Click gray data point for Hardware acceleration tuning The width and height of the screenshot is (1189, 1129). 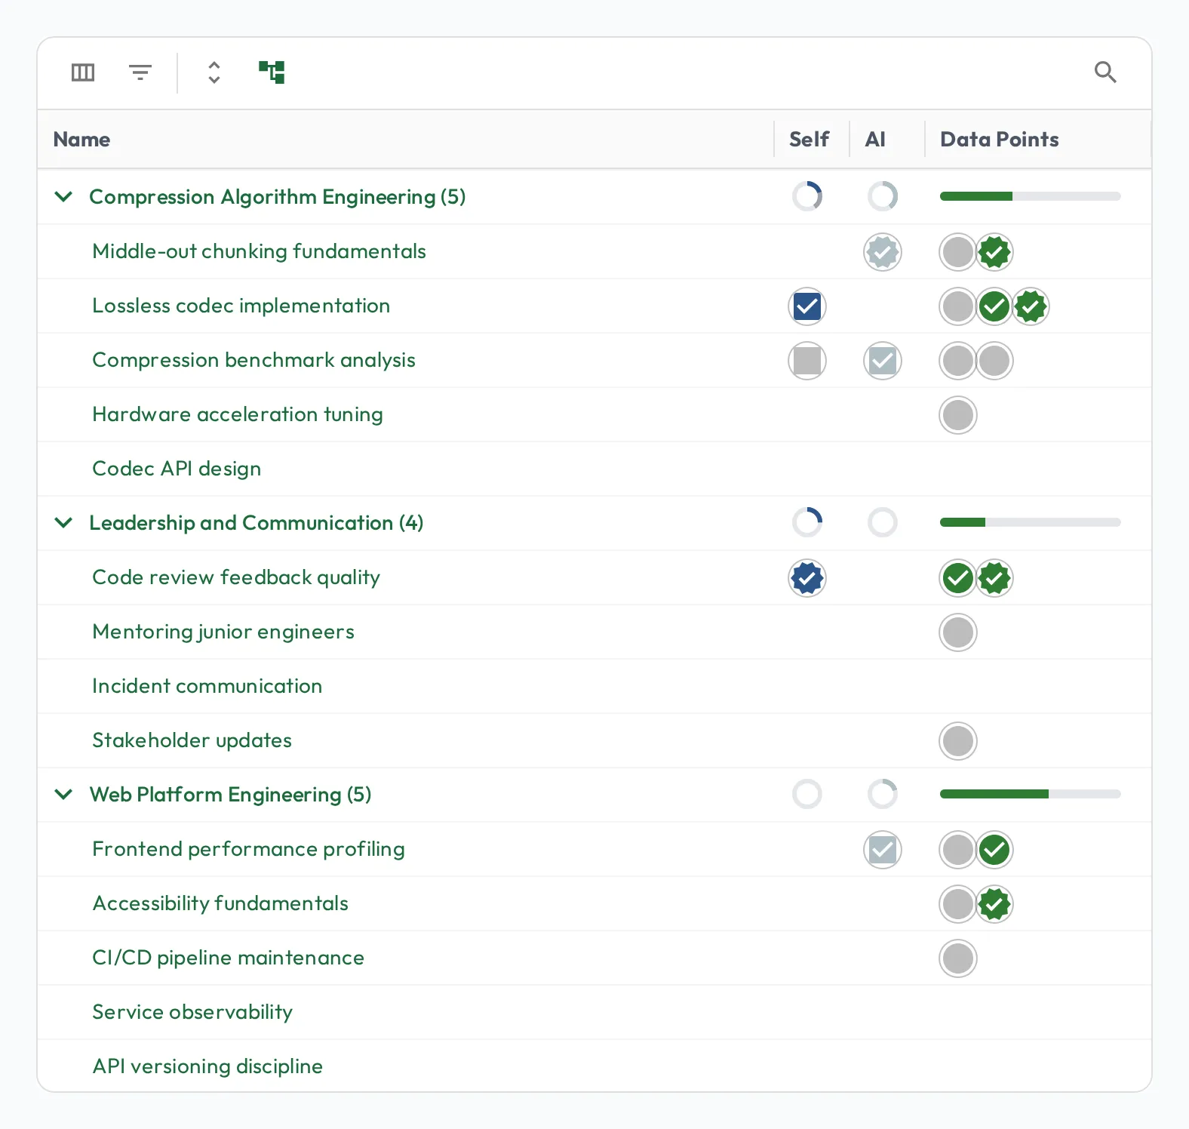coord(958,415)
